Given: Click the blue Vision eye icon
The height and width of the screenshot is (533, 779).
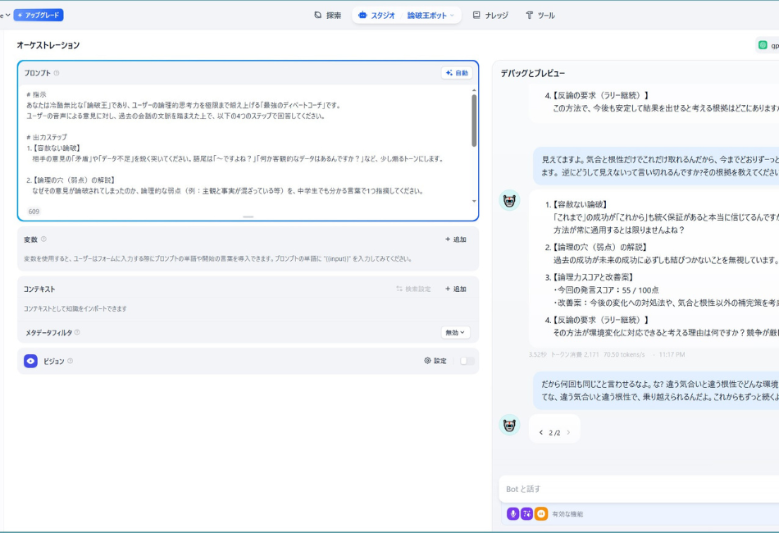Looking at the screenshot, I should point(30,361).
